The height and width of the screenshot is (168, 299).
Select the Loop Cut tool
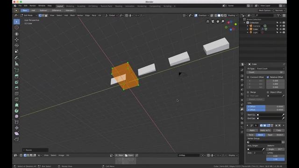(x=17, y=94)
